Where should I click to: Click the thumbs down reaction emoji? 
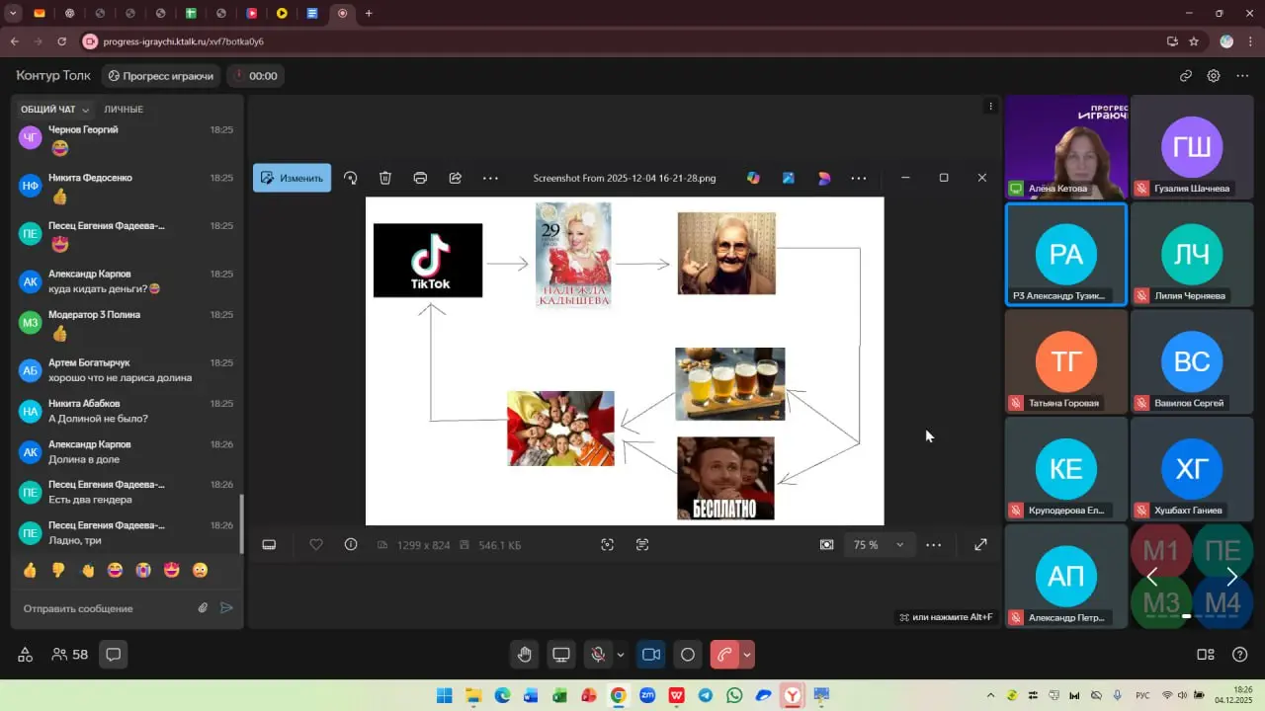point(58,570)
